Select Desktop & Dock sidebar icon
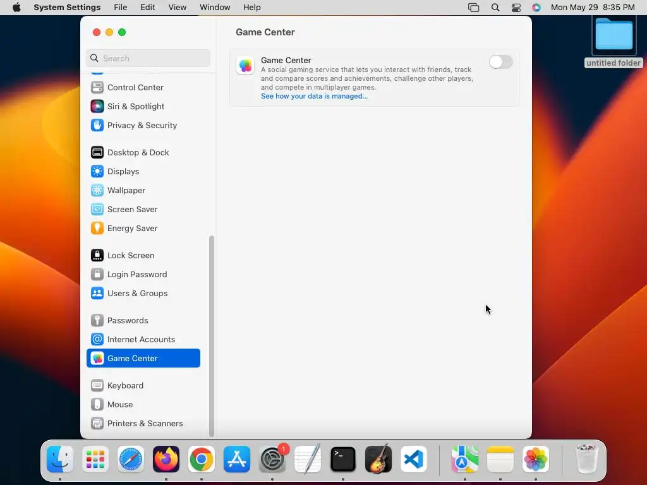647x485 pixels. click(97, 153)
